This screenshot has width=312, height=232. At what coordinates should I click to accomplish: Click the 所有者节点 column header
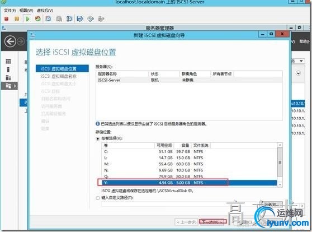(223, 74)
